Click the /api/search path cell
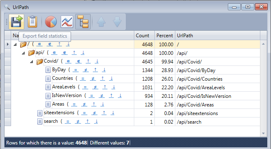 click(x=218, y=122)
